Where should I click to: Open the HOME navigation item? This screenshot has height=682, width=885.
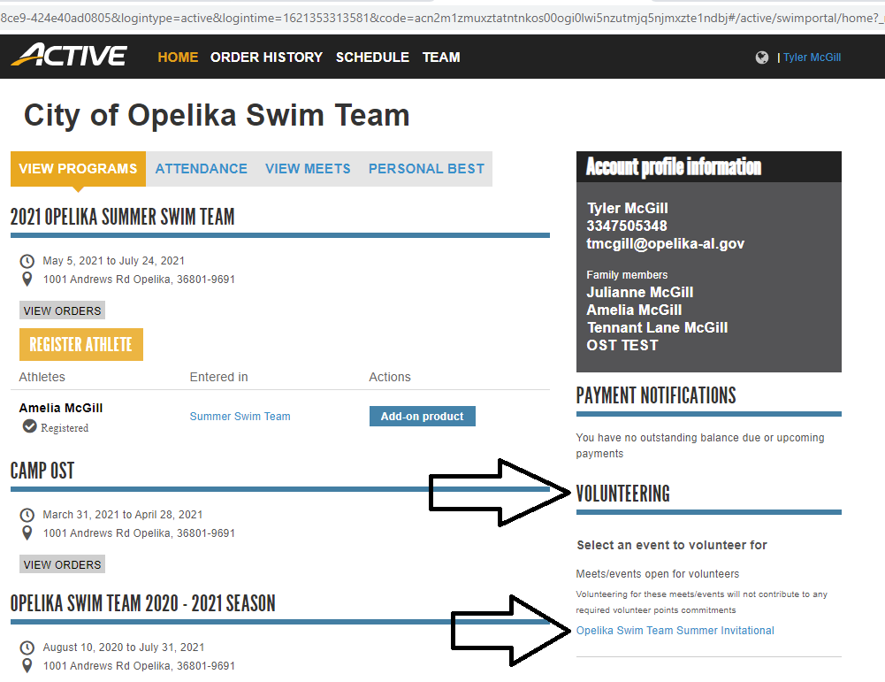[178, 57]
